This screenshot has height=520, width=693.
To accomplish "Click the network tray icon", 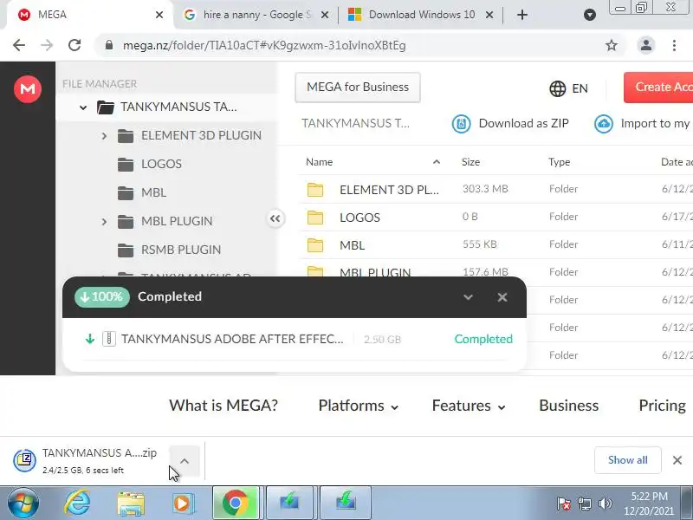I will [x=584, y=504].
